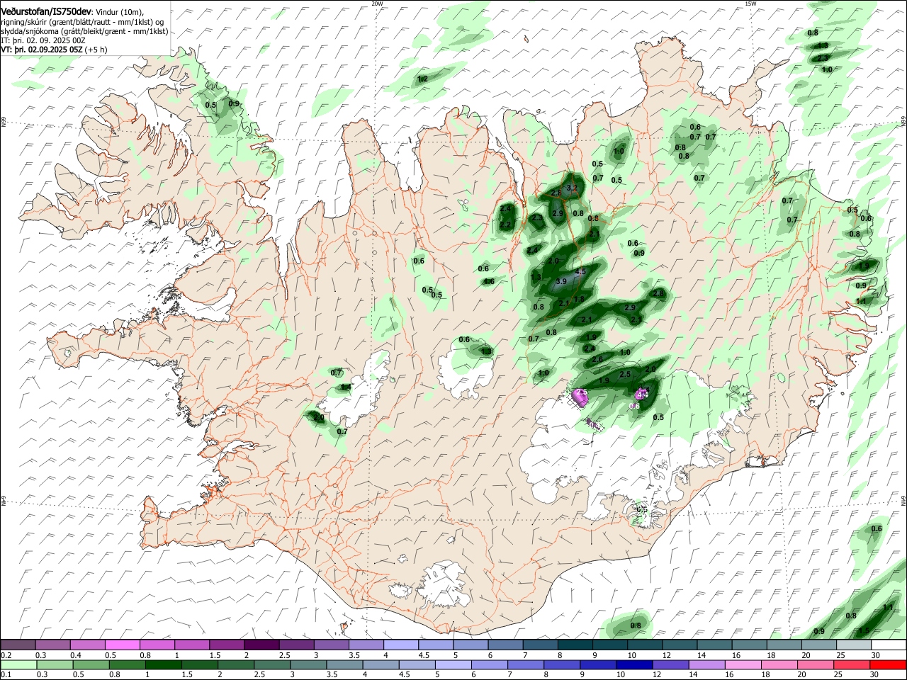Click the snow legend swatch for 3–3.5 mm
The height and width of the screenshot is (680, 907).
tap(331, 645)
